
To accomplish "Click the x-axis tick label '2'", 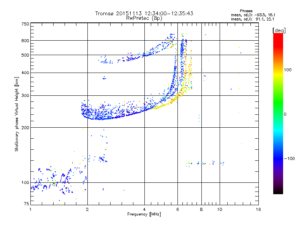I will [87, 209].
